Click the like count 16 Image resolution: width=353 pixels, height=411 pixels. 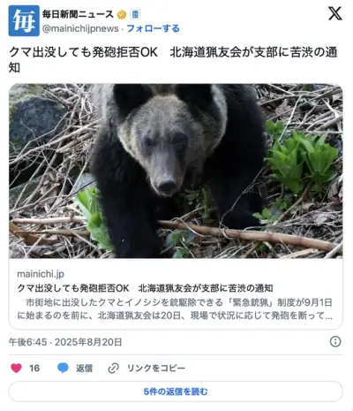pyautogui.click(x=34, y=369)
